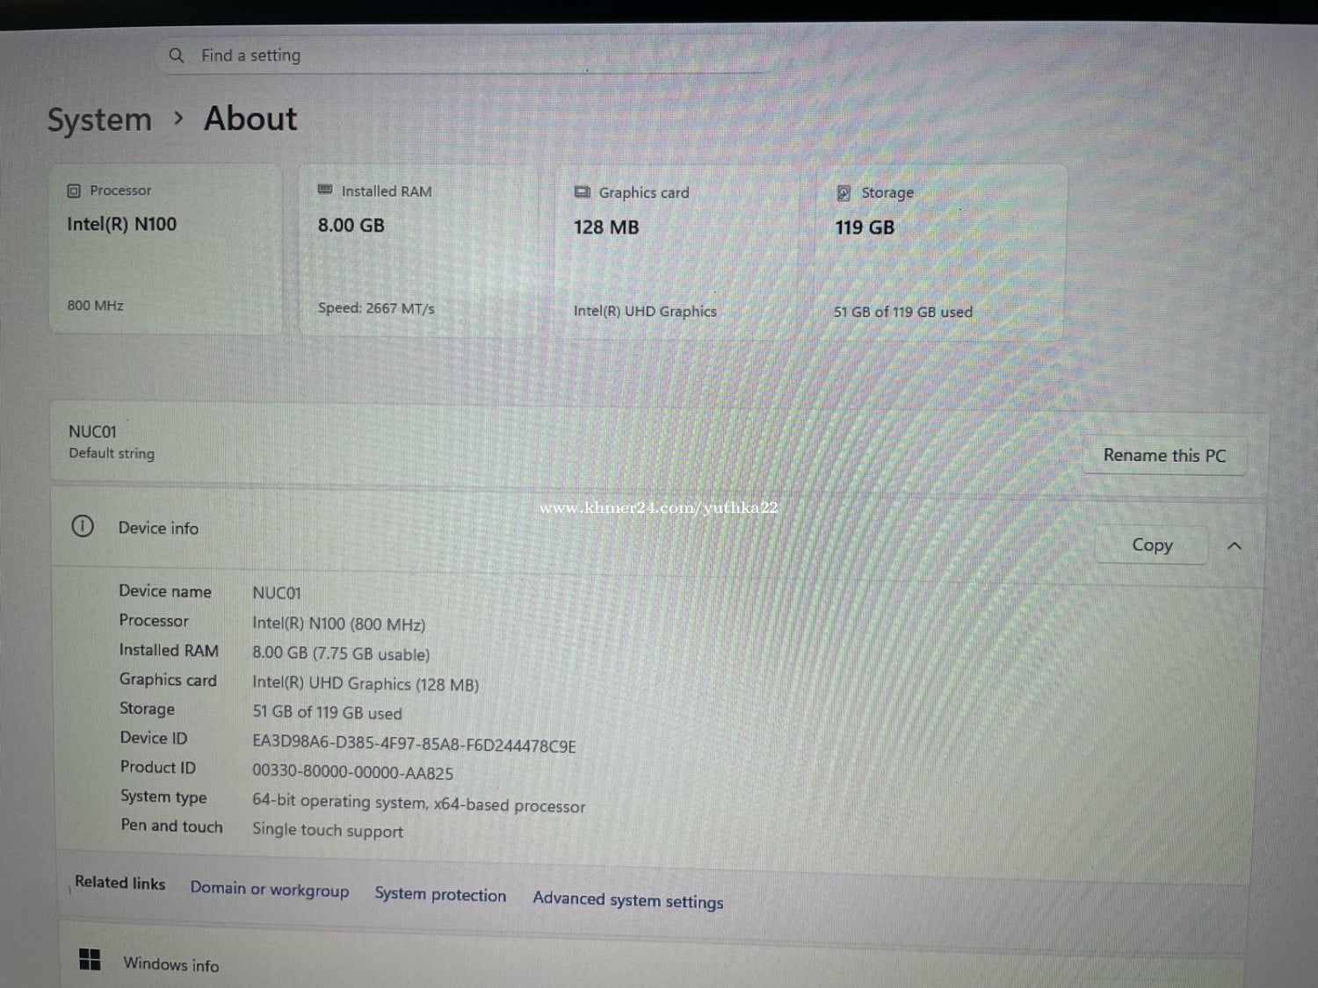Click the Device info circle icon
The image size is (1318, 988).
coord(83,526)
